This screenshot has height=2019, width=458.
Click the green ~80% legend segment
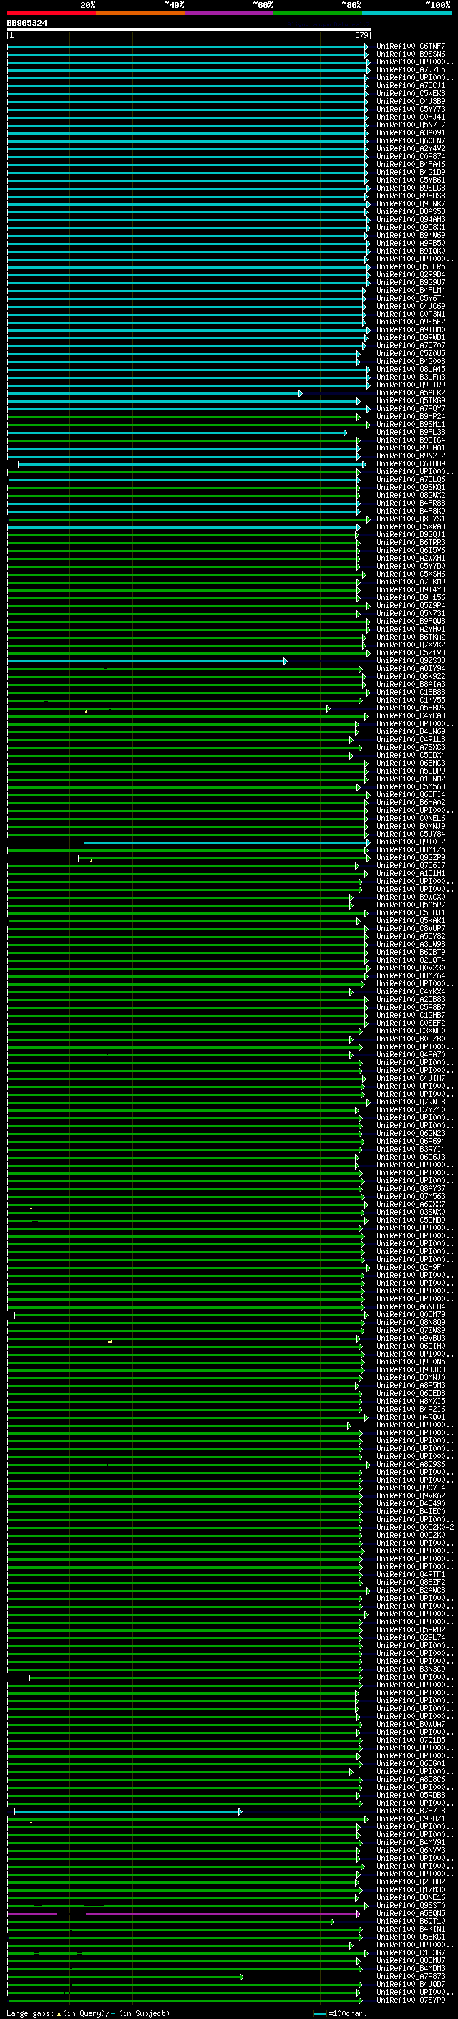tap(318, 13)
